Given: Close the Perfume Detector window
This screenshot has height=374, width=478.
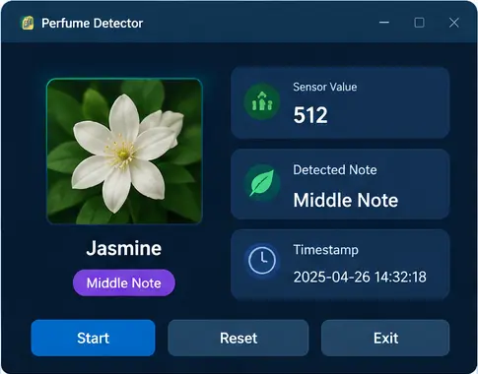Looking at the screenshot, I should [454, 23].
